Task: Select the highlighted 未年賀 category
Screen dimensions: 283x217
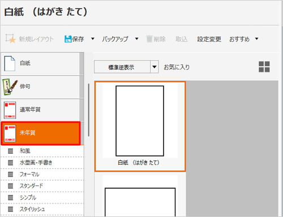Action: [41, 133]
